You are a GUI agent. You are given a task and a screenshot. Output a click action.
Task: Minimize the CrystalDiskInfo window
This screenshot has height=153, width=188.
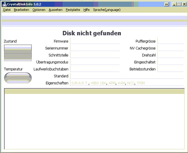click(x=174, y=4)
